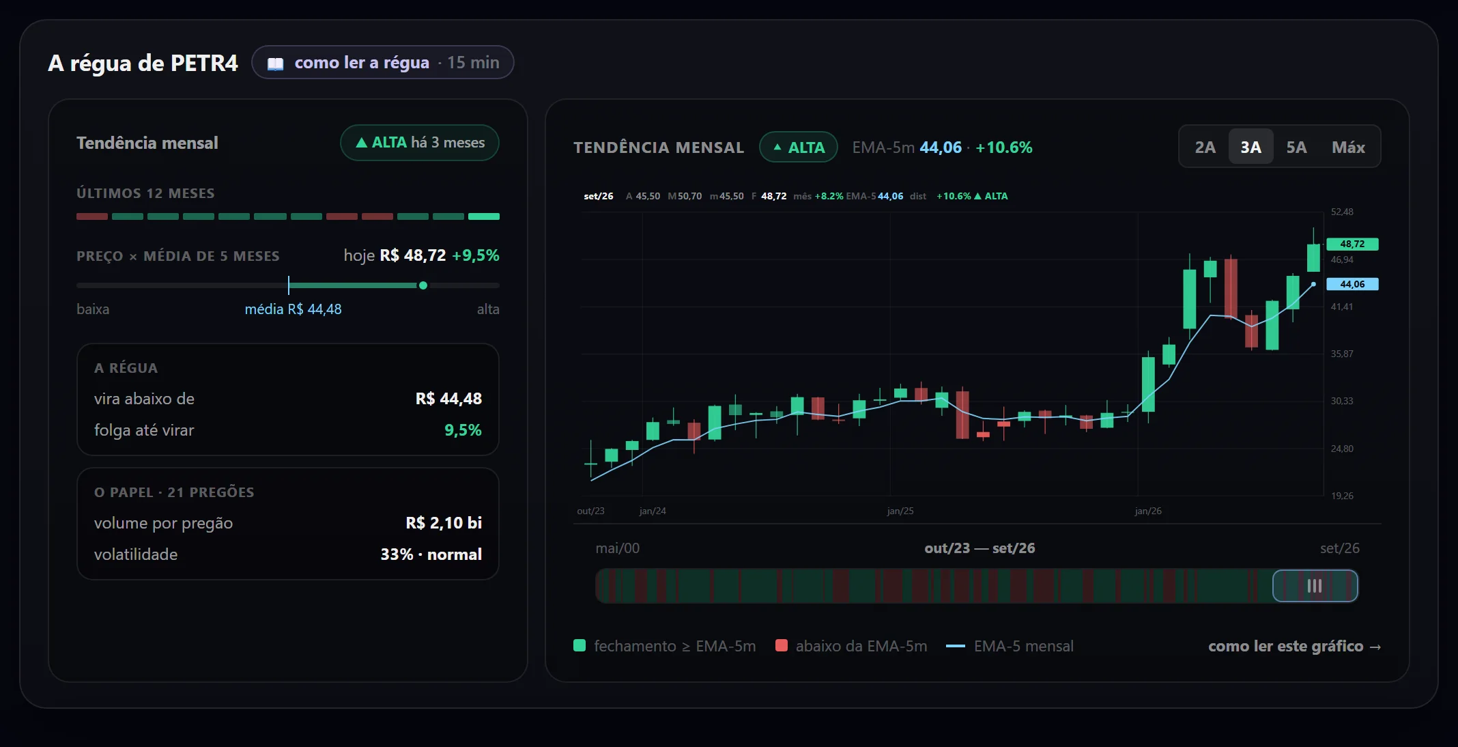The width and height of the screenshot is (1458, 747).
Task: Click 'O PAPEL · 21 PREGÕES' heading
Action: pos(174,492)
